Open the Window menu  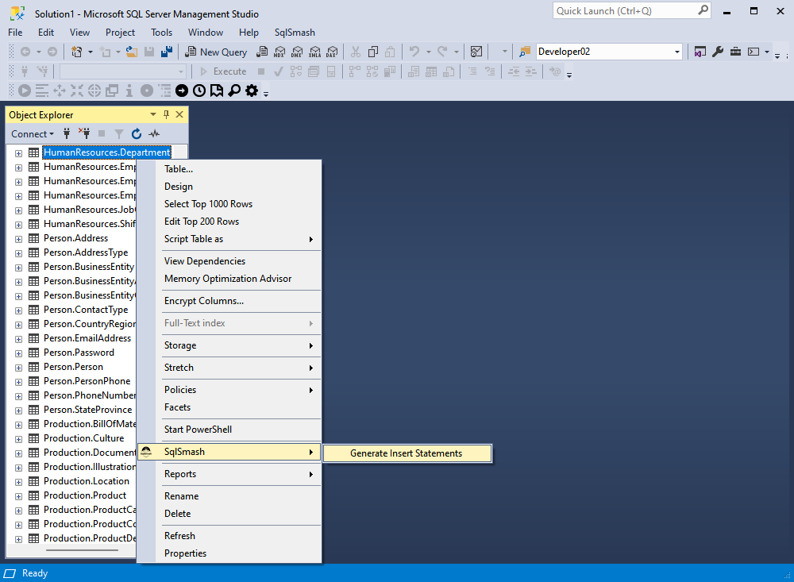206,33
